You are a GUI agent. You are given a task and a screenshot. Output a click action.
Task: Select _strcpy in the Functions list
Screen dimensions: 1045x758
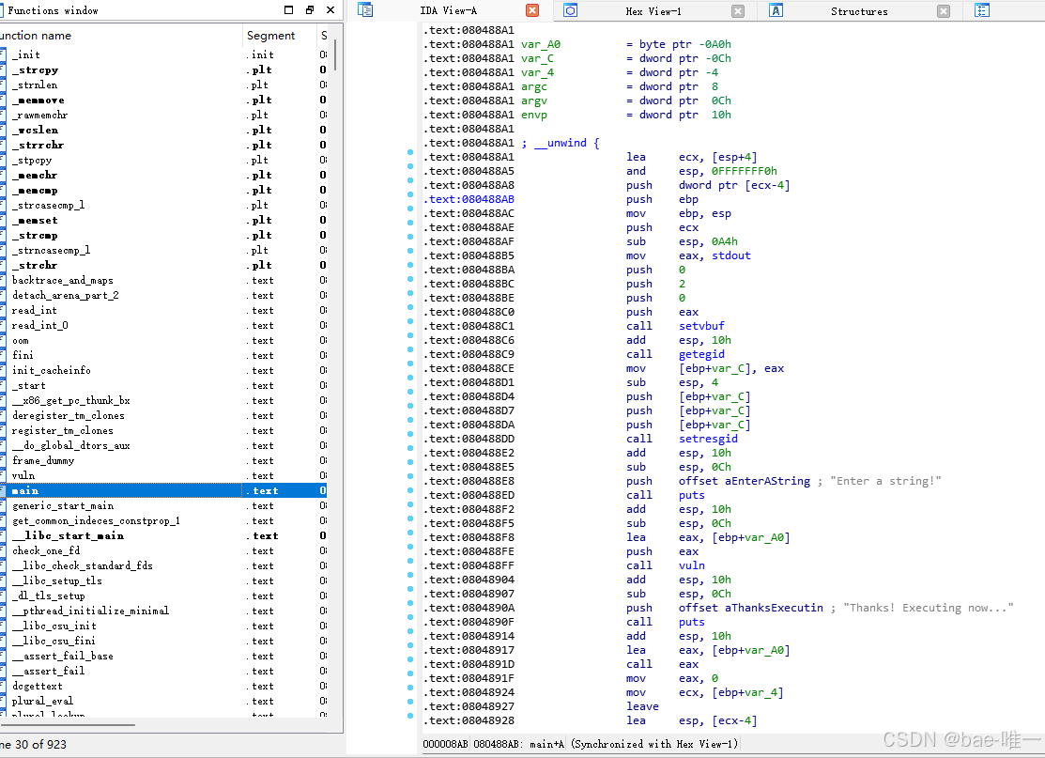pos(35,70)
